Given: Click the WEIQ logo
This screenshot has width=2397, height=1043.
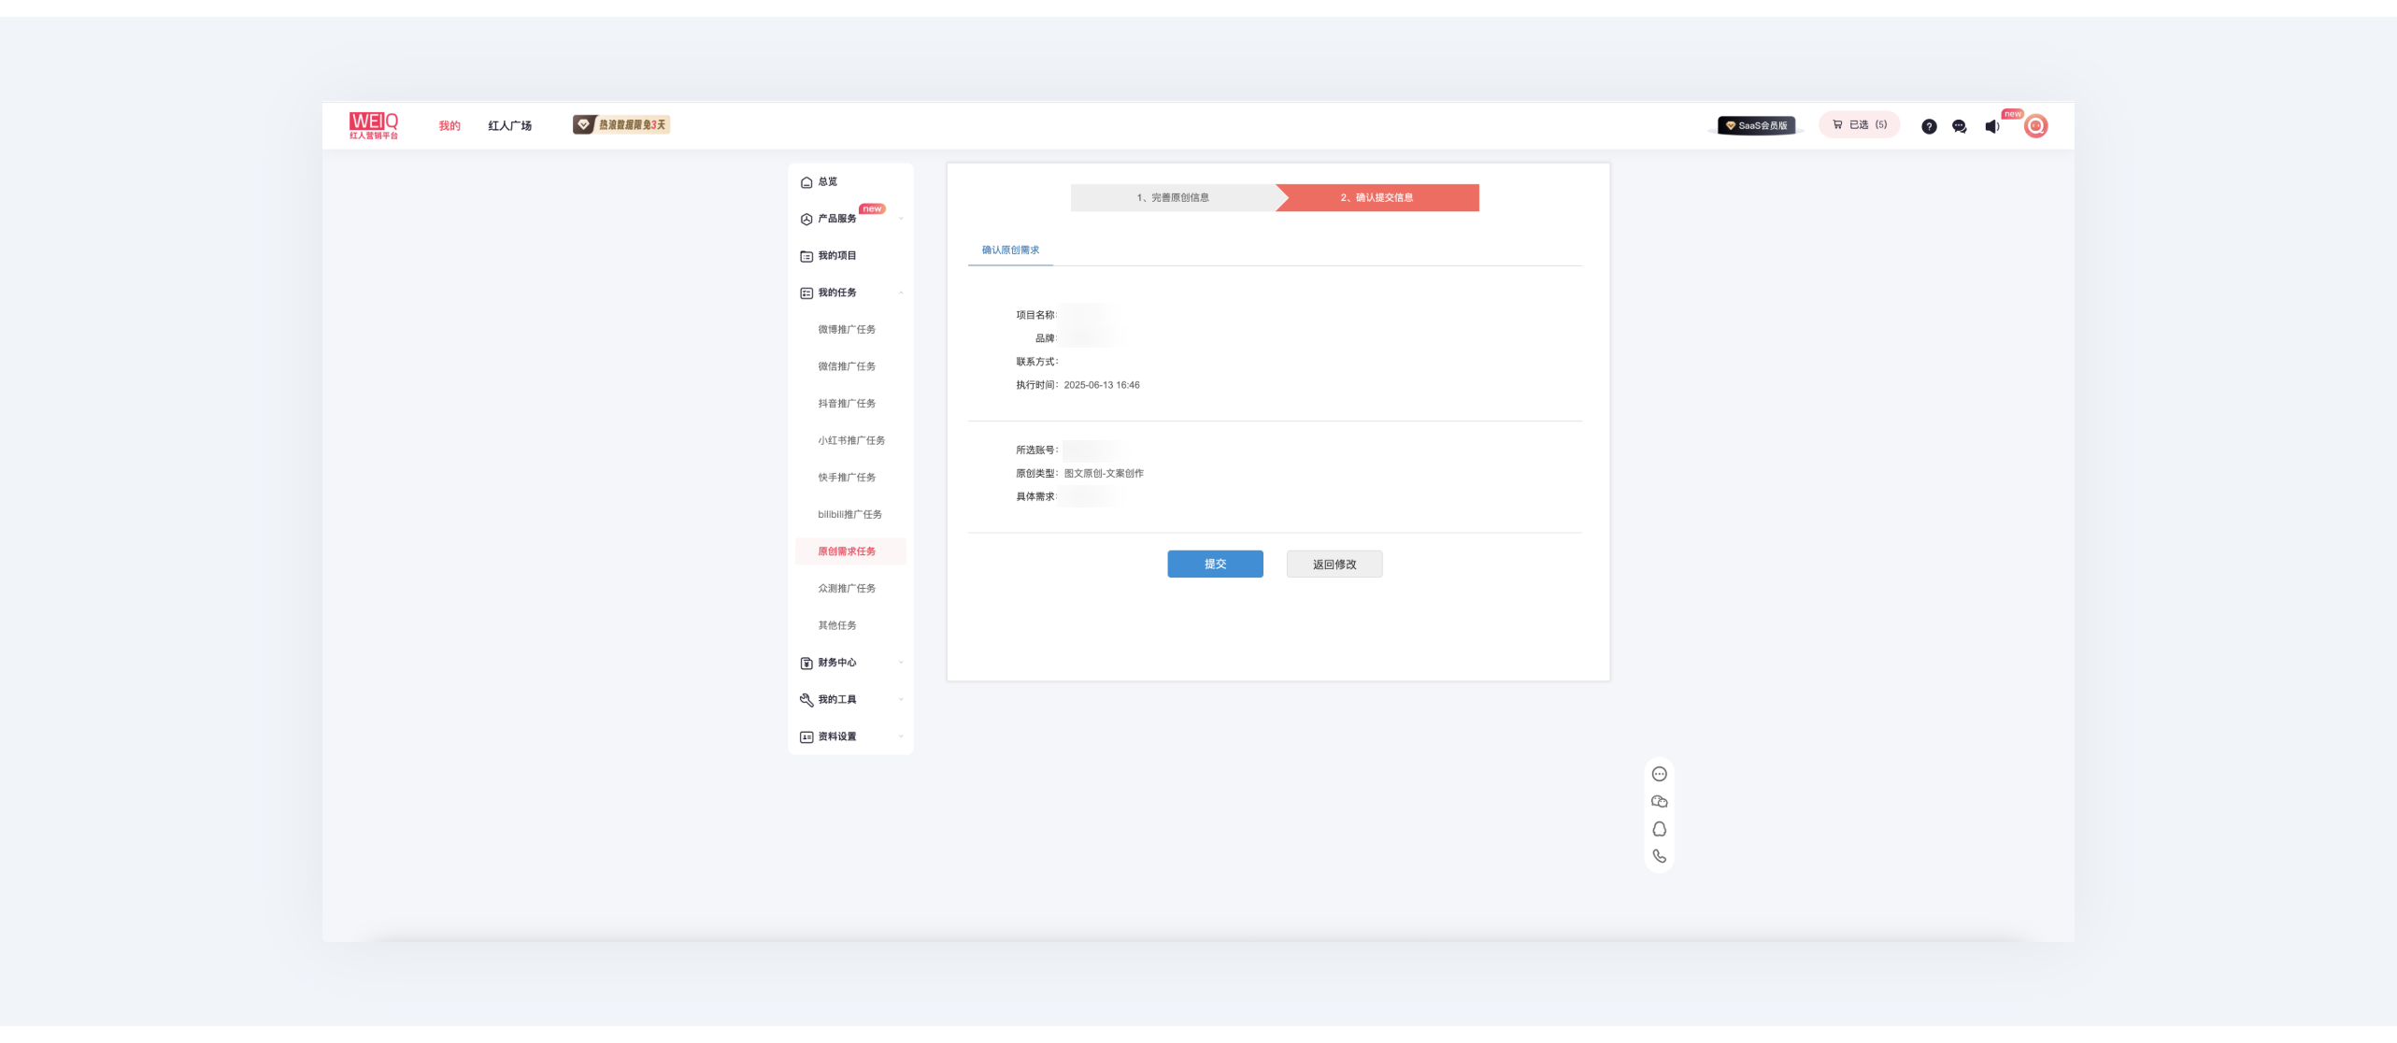Looking at the screenshot, I should coord(374,125).
